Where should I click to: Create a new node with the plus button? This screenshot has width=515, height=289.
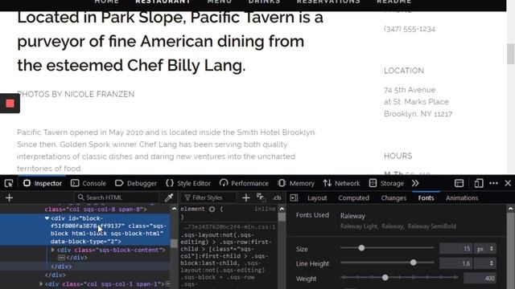9,197
